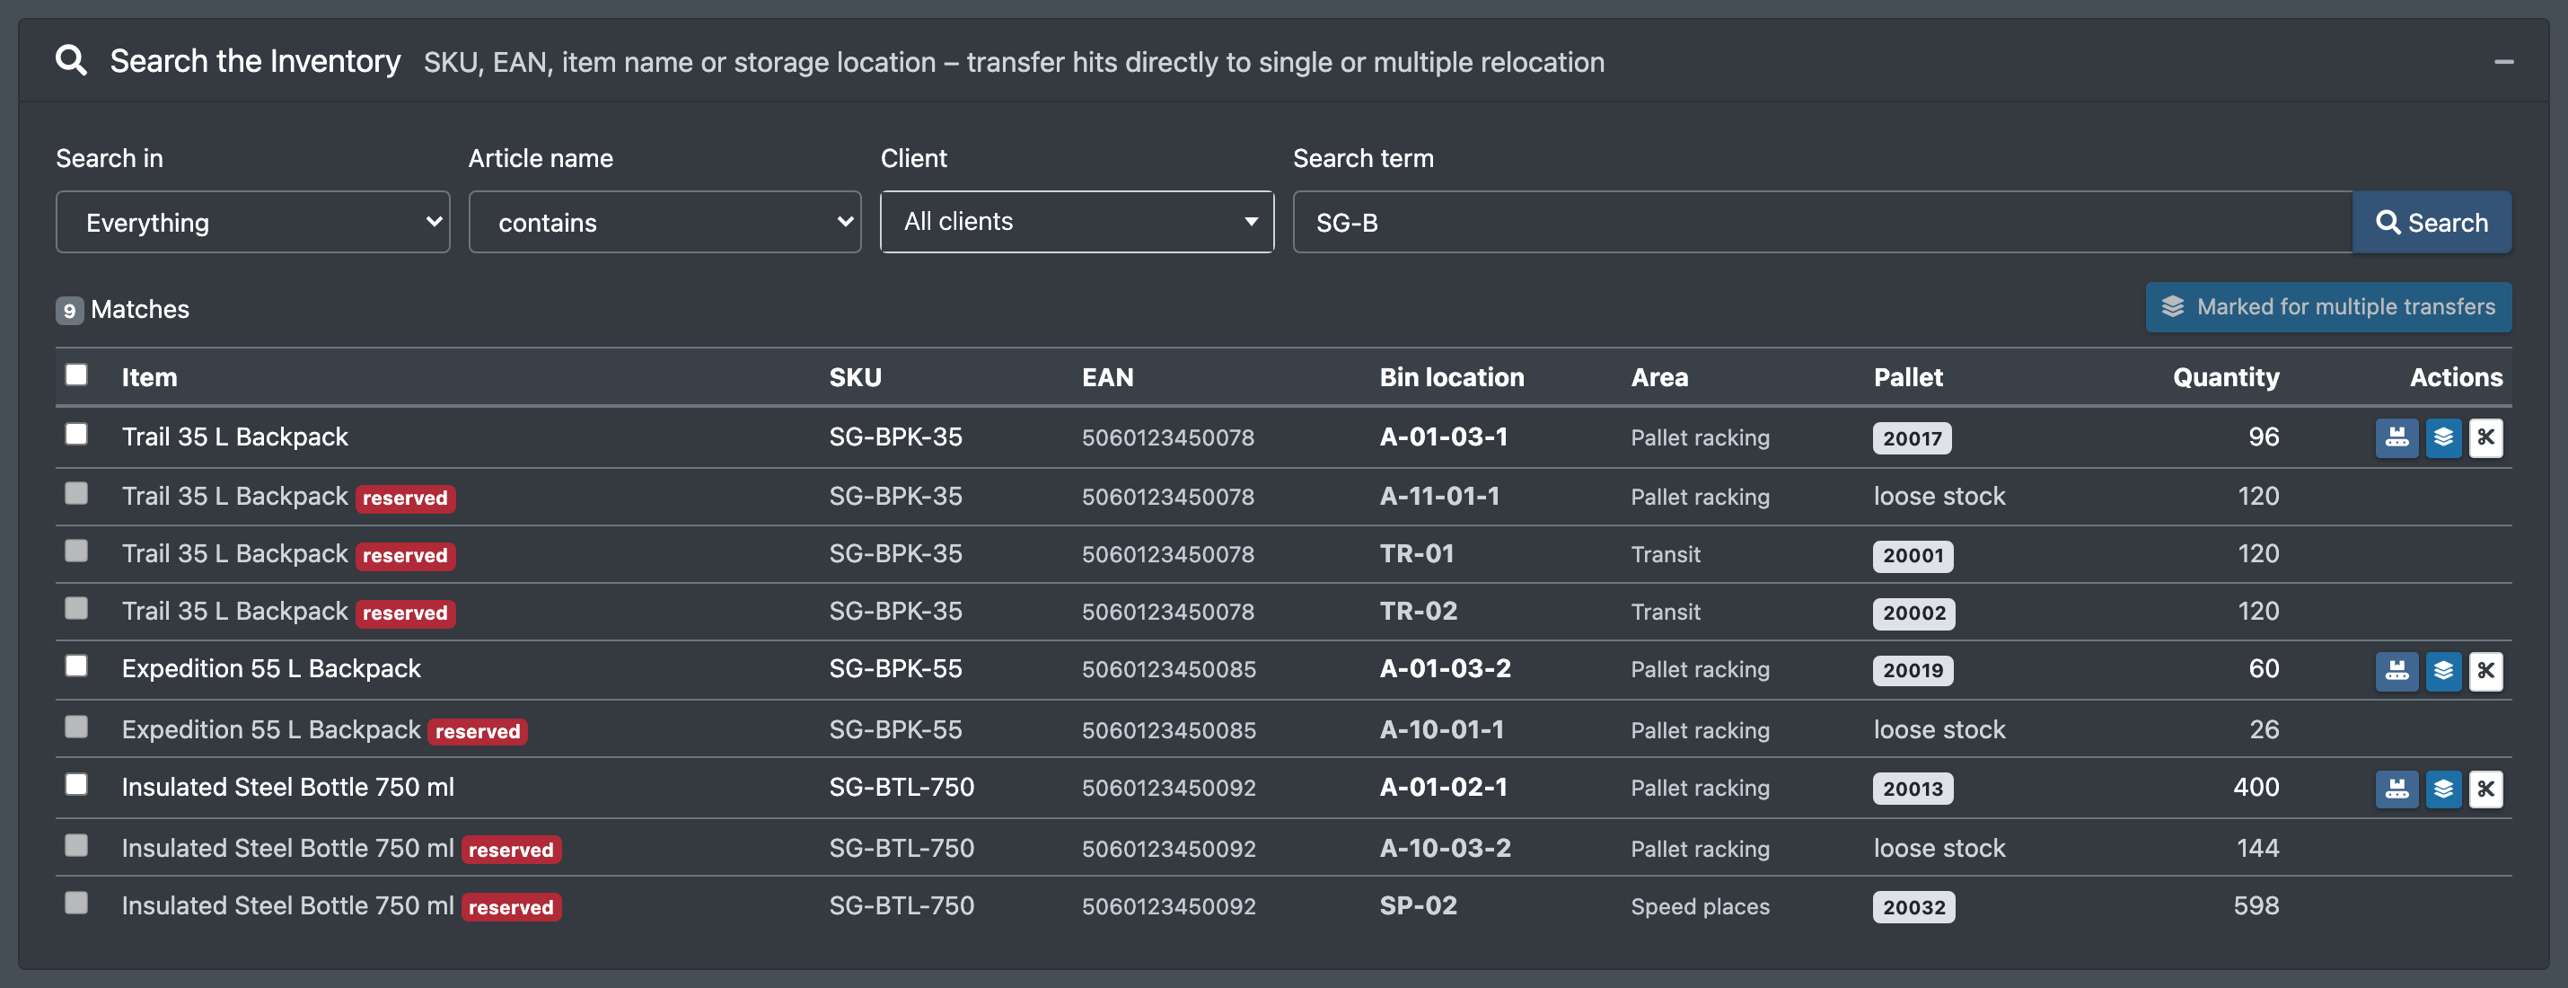2568x988 pixels.
Task: Open the Article name 'contains' dropdown
Action: pos(665,223)
